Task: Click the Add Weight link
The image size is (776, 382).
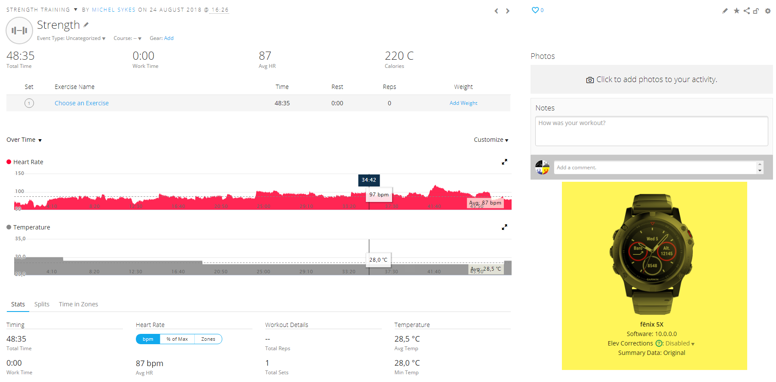Action: click(463, 103)
